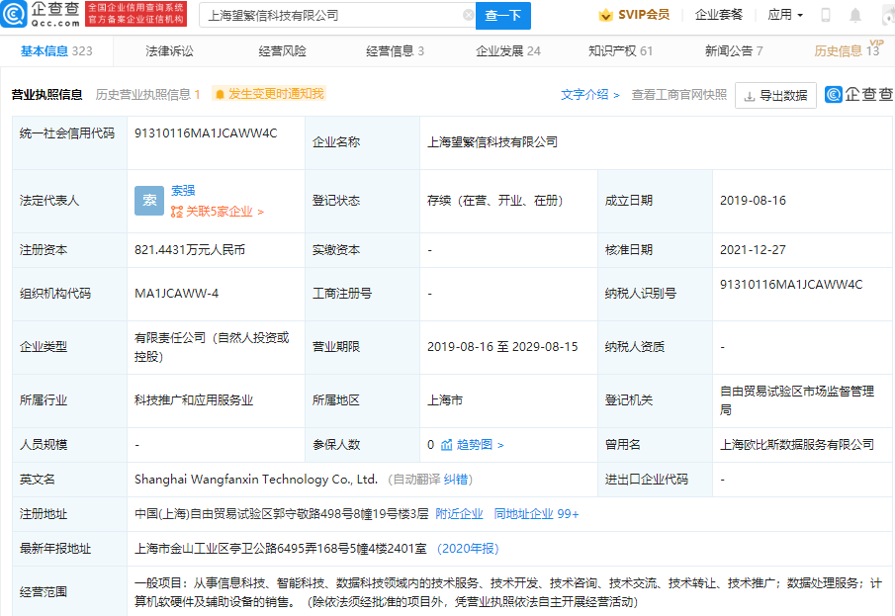The width and height of the screenshot is (895, 616).
Task: Open the 企业套餐 link
Action: [719, 15]
